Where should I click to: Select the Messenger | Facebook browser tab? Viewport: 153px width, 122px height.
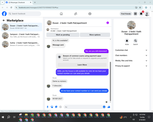pyautogui.click(x=19, y=2)
